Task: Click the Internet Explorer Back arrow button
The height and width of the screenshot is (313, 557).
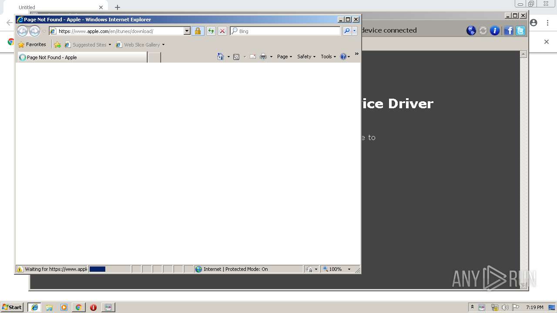Action: pos(22,31)
